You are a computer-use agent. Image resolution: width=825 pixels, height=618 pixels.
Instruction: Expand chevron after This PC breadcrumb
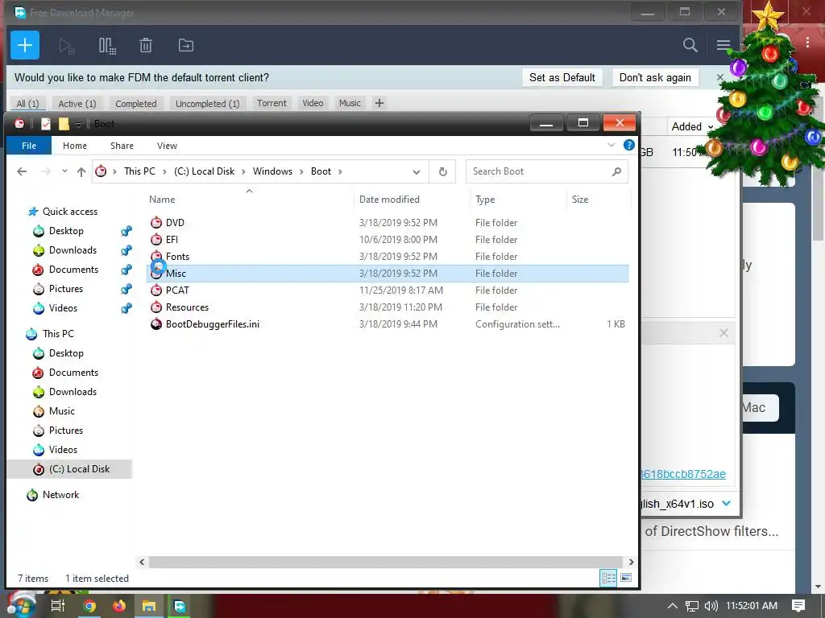tap(164, 171)
